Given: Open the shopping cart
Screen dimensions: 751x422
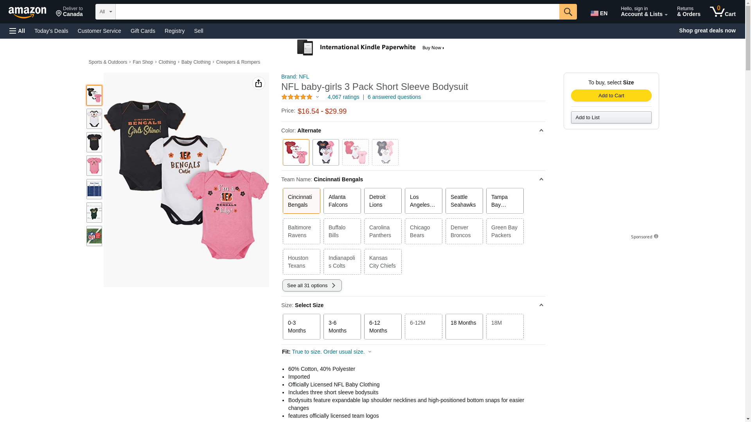Looking at the screenshot, I should (722, 12).
